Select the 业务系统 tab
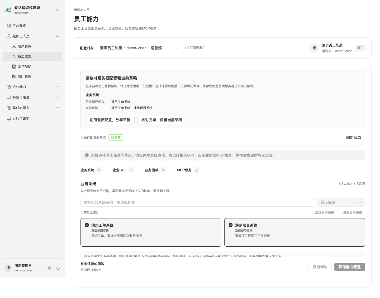The image size is (380, 298). pyautogui.click(x=91, y=170)
